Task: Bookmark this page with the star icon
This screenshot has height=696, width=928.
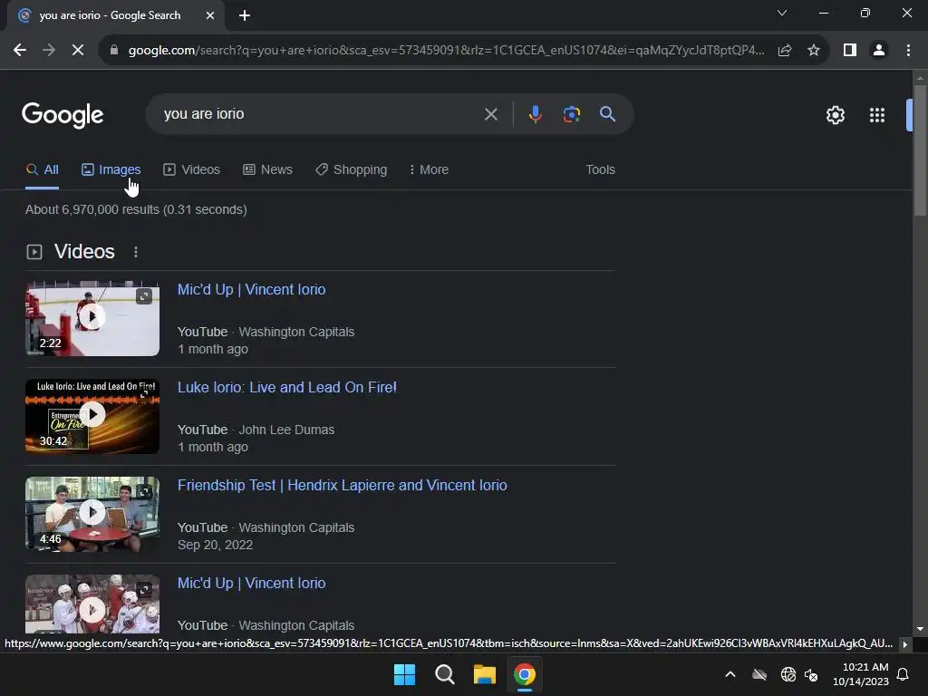Action: click(814, 51)
